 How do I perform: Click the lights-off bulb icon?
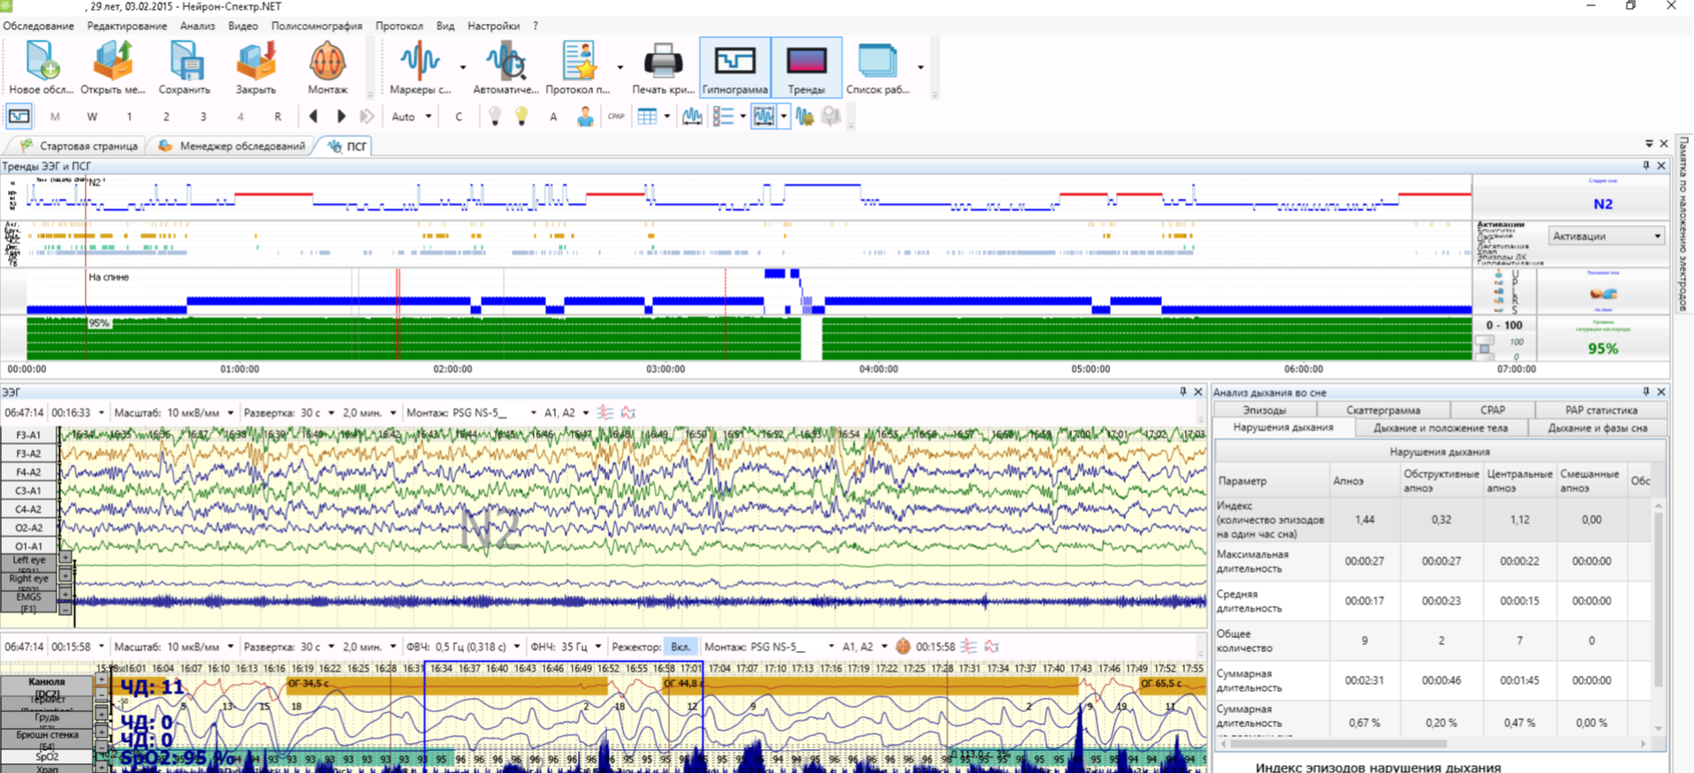[495, 116]
